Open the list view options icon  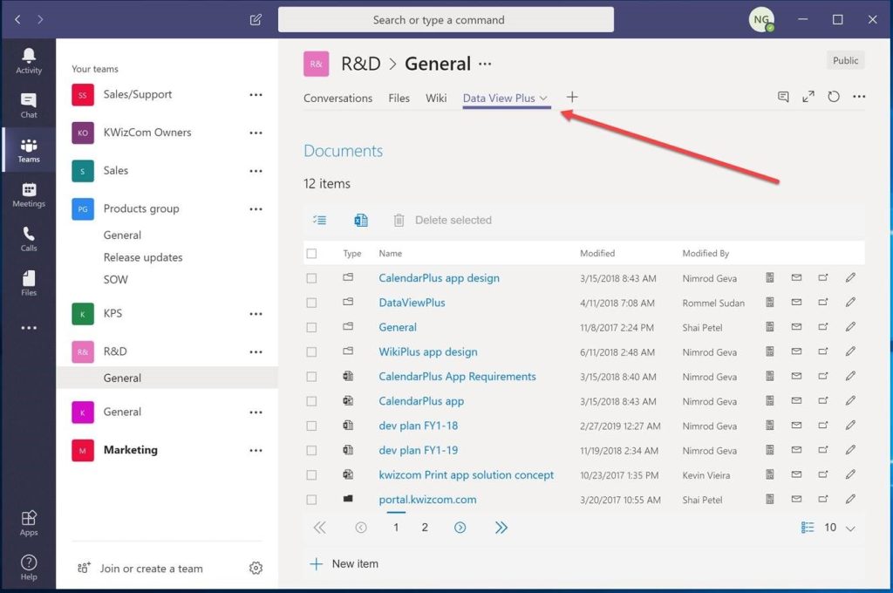point(320,220)
